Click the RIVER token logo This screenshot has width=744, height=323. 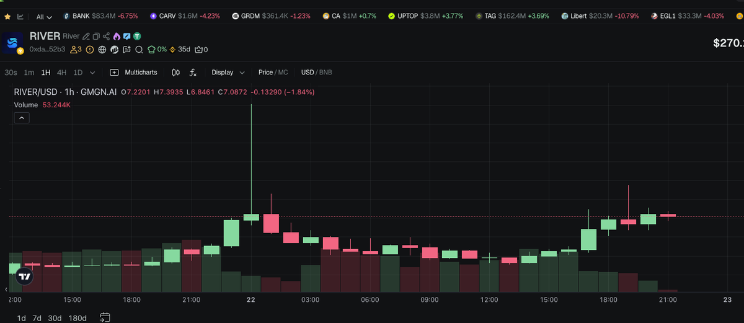click(x=14, y=43)
